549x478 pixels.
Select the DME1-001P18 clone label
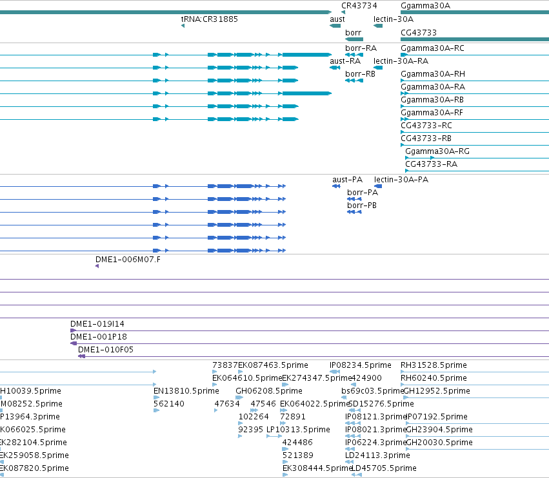pyautogui.click(x=99, y=337)
